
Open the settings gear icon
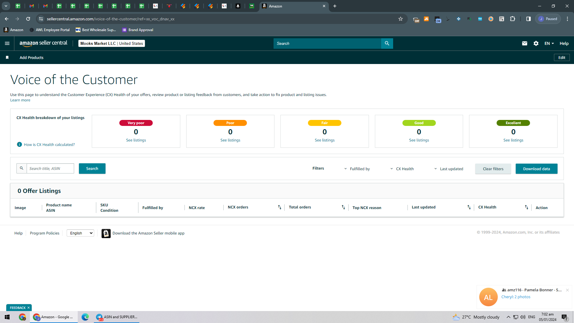(536, 43)
